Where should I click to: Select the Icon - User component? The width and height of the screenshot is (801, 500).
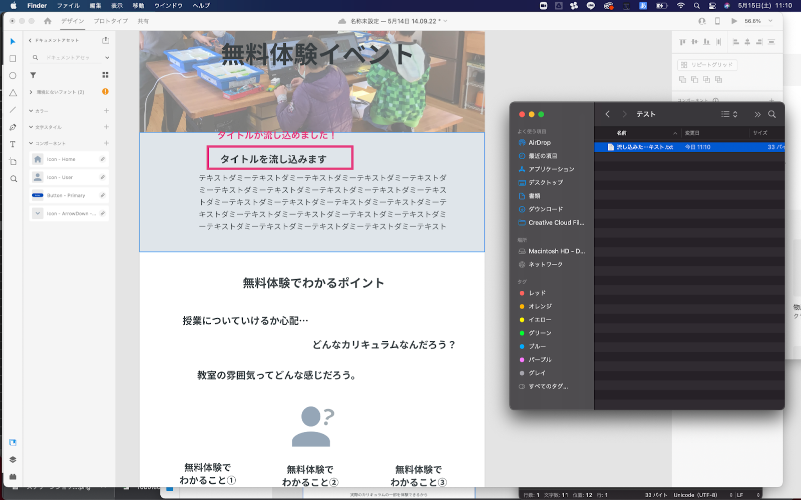[69, 177]
